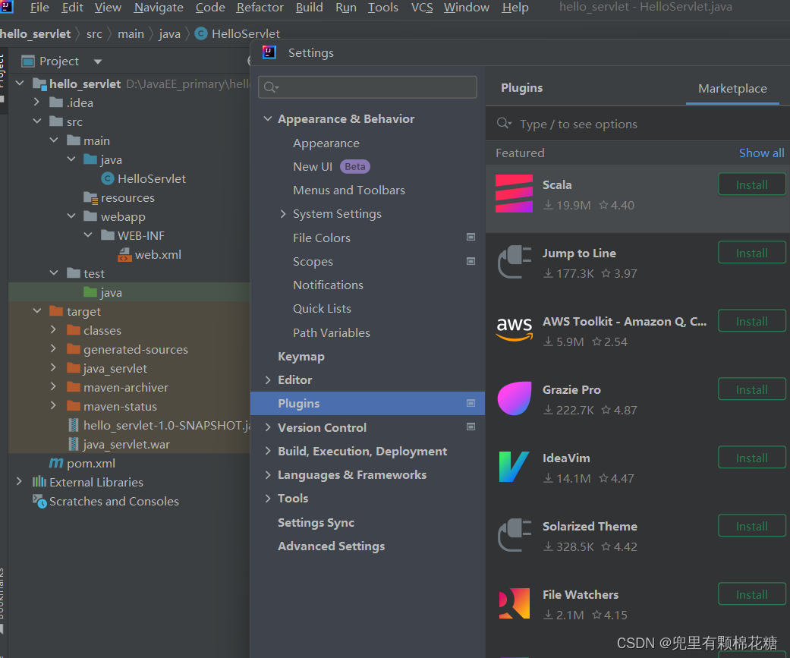Screen dimensions: 790x658
Task: Click the Jump to Line plug icon
Action: coord(515,262)
